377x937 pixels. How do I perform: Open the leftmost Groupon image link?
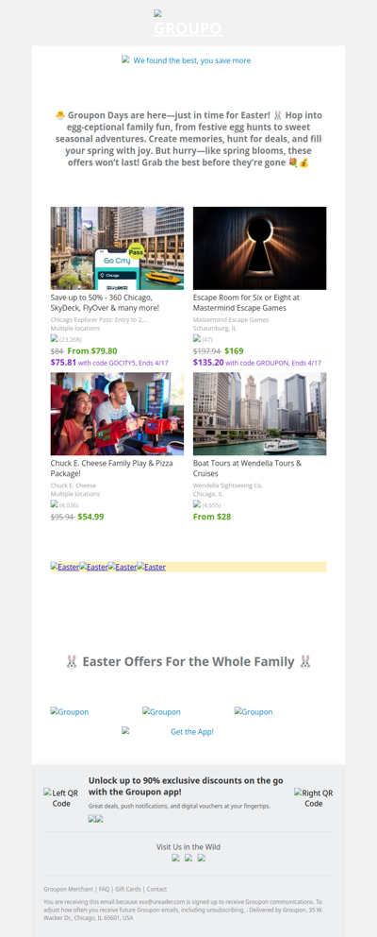tap(70, 711)
